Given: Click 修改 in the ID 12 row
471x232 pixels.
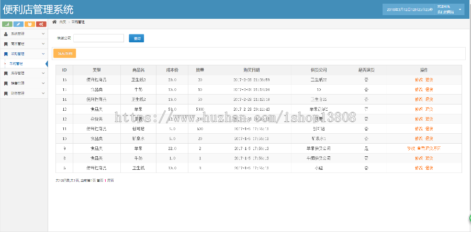Looking at the screenshot, I should pyautogui.click(x=419, y=119).
